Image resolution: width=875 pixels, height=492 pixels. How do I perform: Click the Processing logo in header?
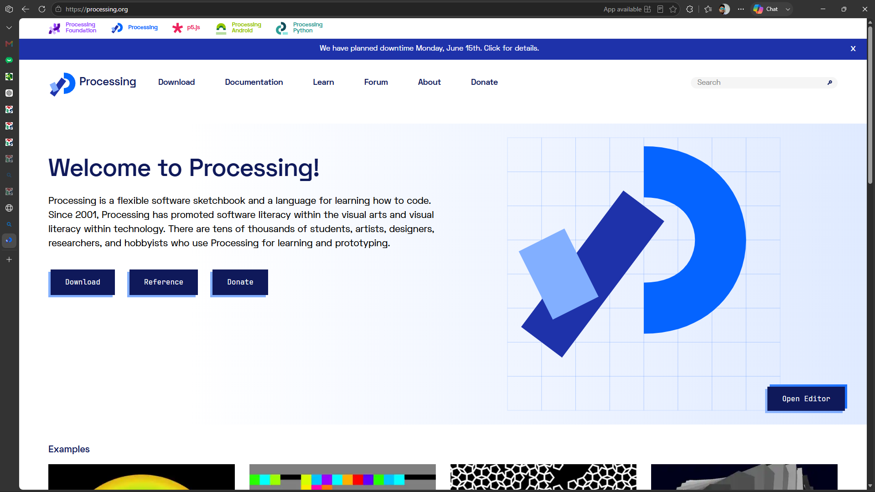click(93, 83)
